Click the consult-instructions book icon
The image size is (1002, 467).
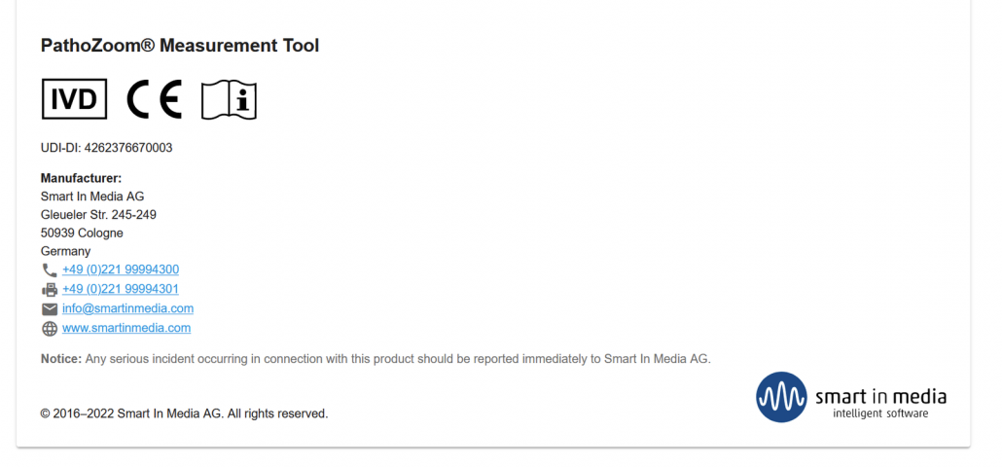click(229, 99)
